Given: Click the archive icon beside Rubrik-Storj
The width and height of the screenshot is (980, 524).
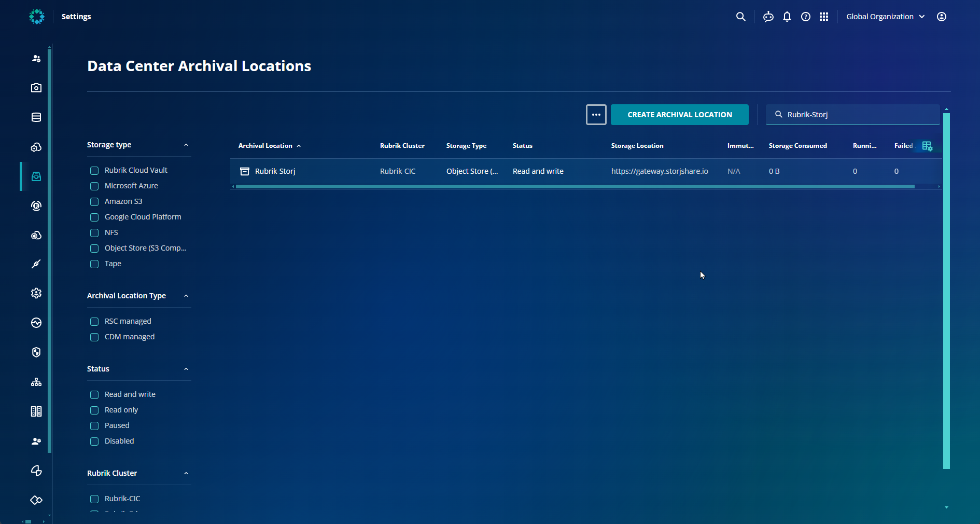Looking at the screenshot, I should pyautogui.click(x=245, y=171).
